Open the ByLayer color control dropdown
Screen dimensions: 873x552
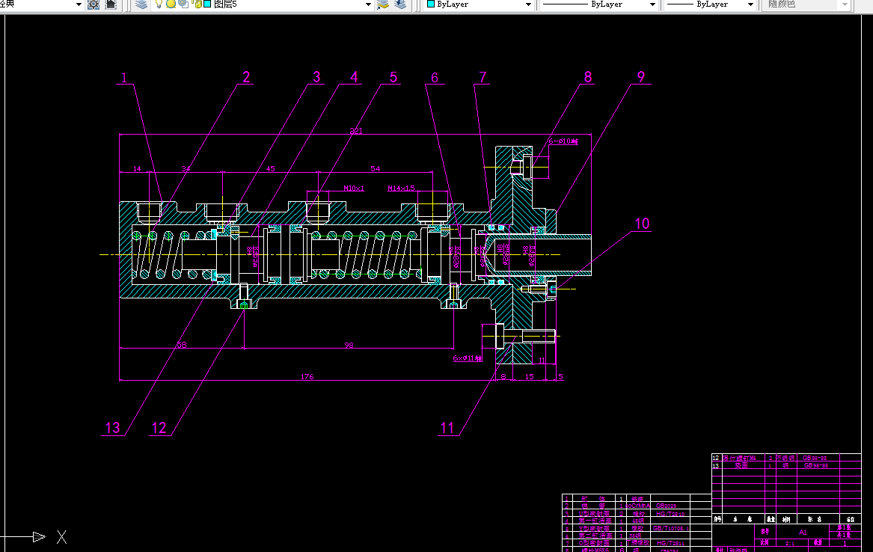pyautogui.click(x=528, y=4)
